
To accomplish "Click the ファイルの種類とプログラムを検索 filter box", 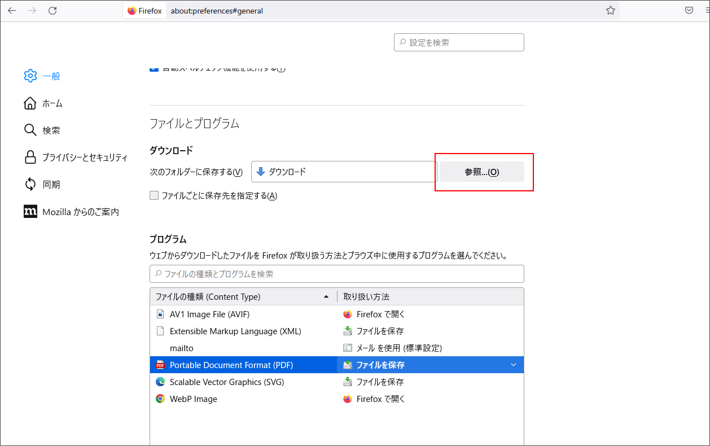I will (336, 273).
